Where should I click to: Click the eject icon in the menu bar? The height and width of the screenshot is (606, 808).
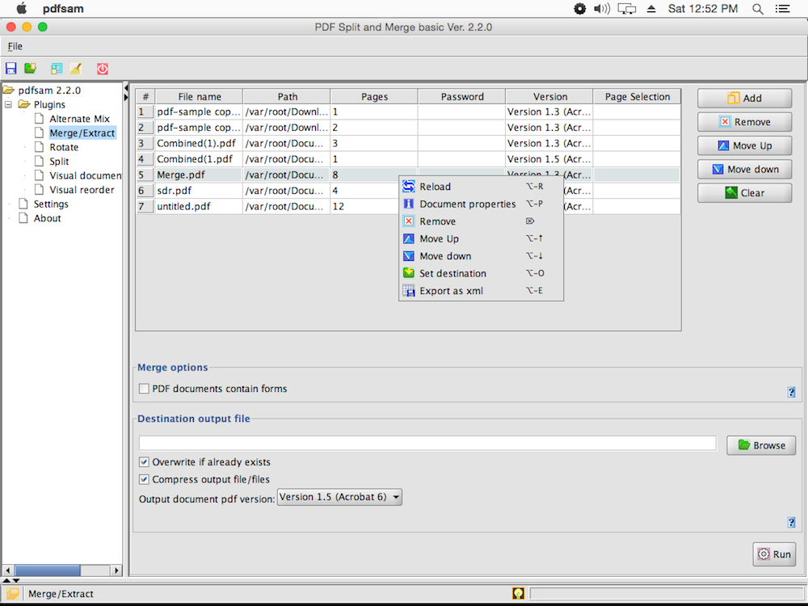[x=651, y=9]
